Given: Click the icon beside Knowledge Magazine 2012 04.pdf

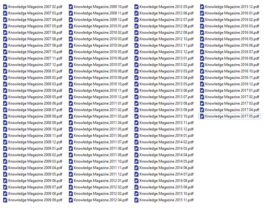Looking at the screenshot, I should 71,200.
